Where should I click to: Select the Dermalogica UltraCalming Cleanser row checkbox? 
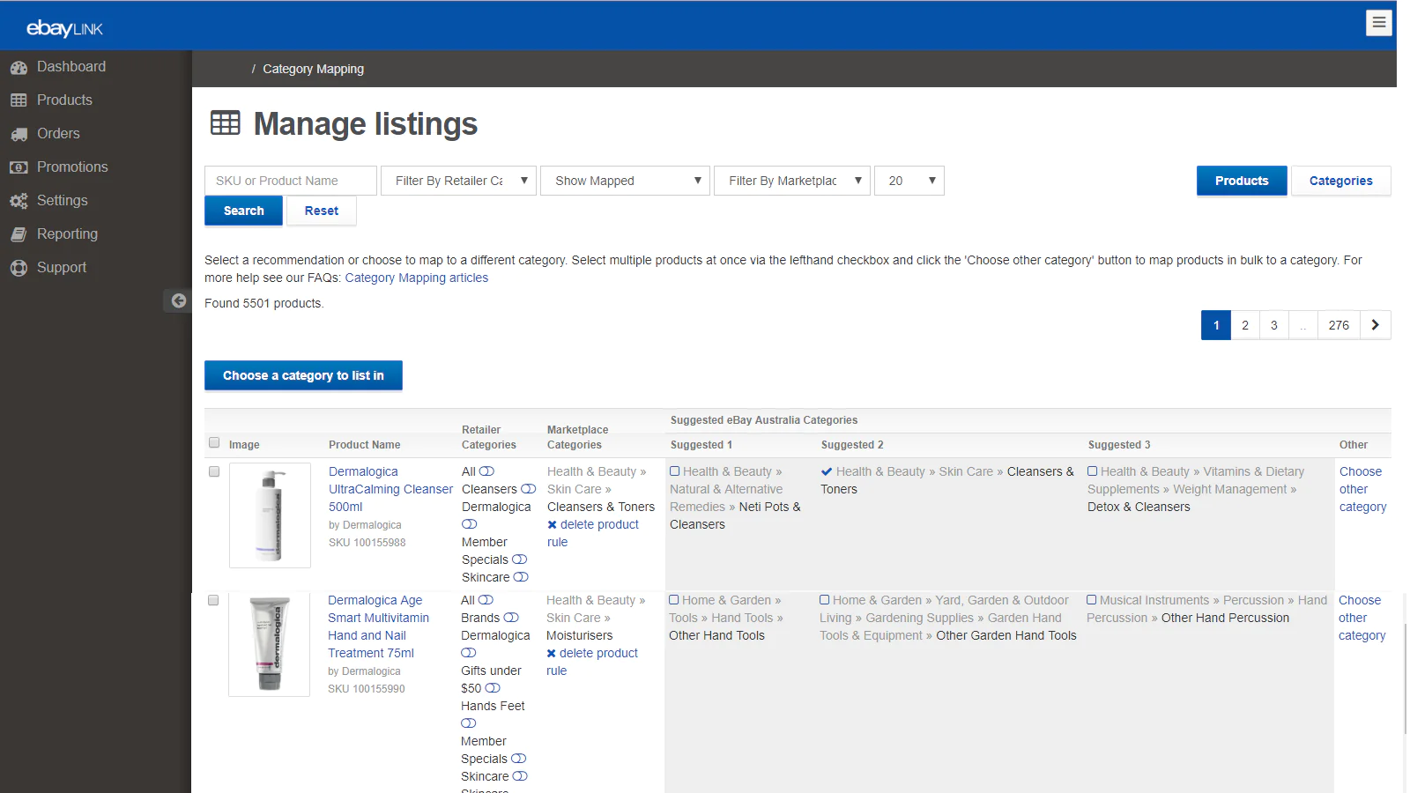[214, 472]
